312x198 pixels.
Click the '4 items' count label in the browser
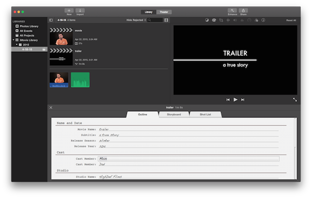[71, 20]
